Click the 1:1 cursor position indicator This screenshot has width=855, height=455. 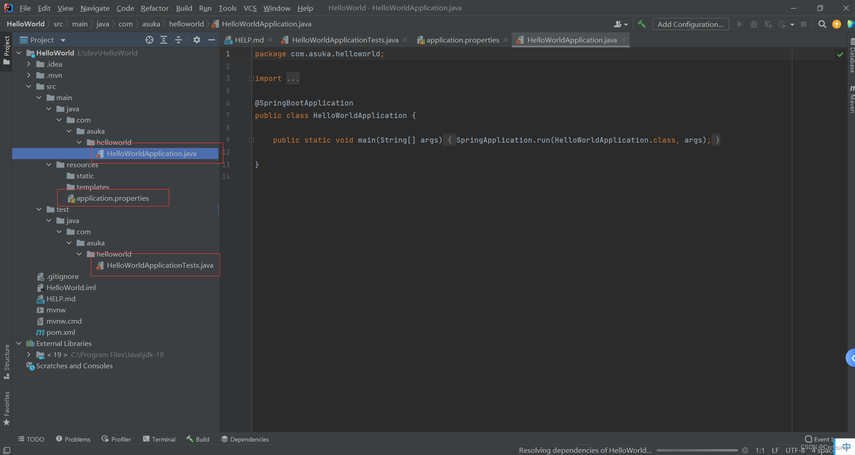pos(760,450)
